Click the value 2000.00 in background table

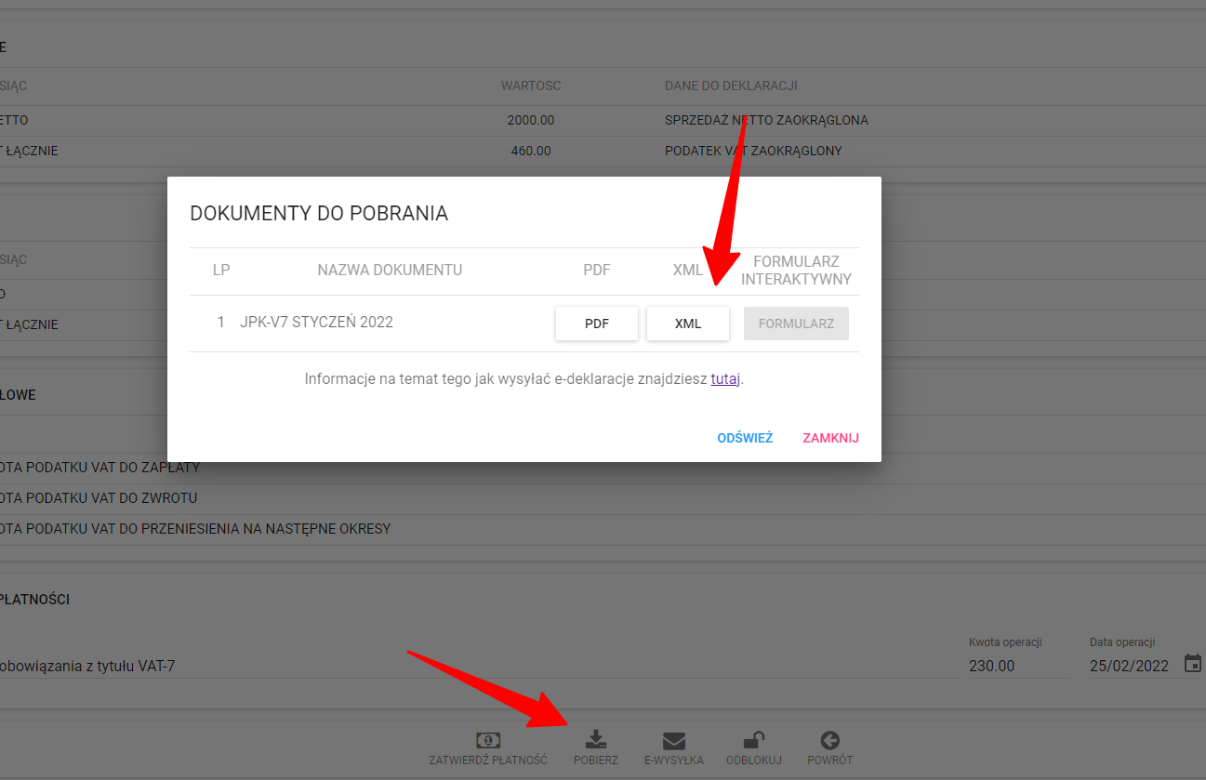pyautogui.click(x=531, y=120)
